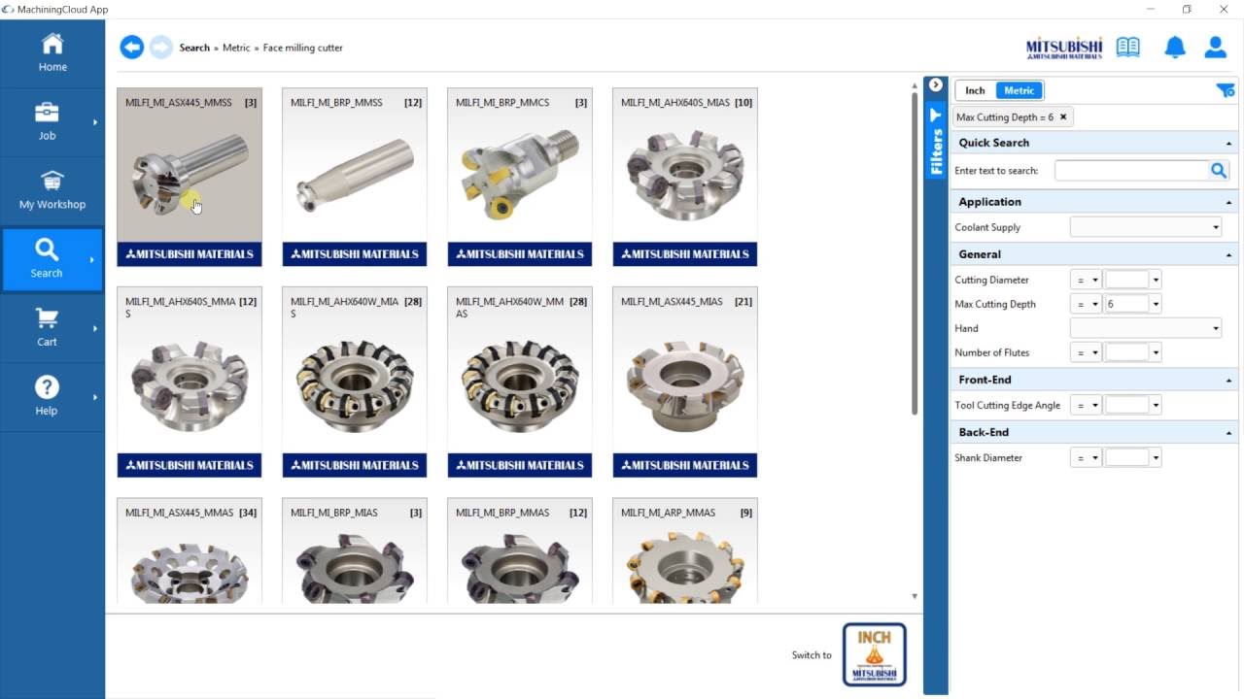Open Number of Flutes operator dropdown
This screenshot has width=1244, height=699.
coord(1086,352)
